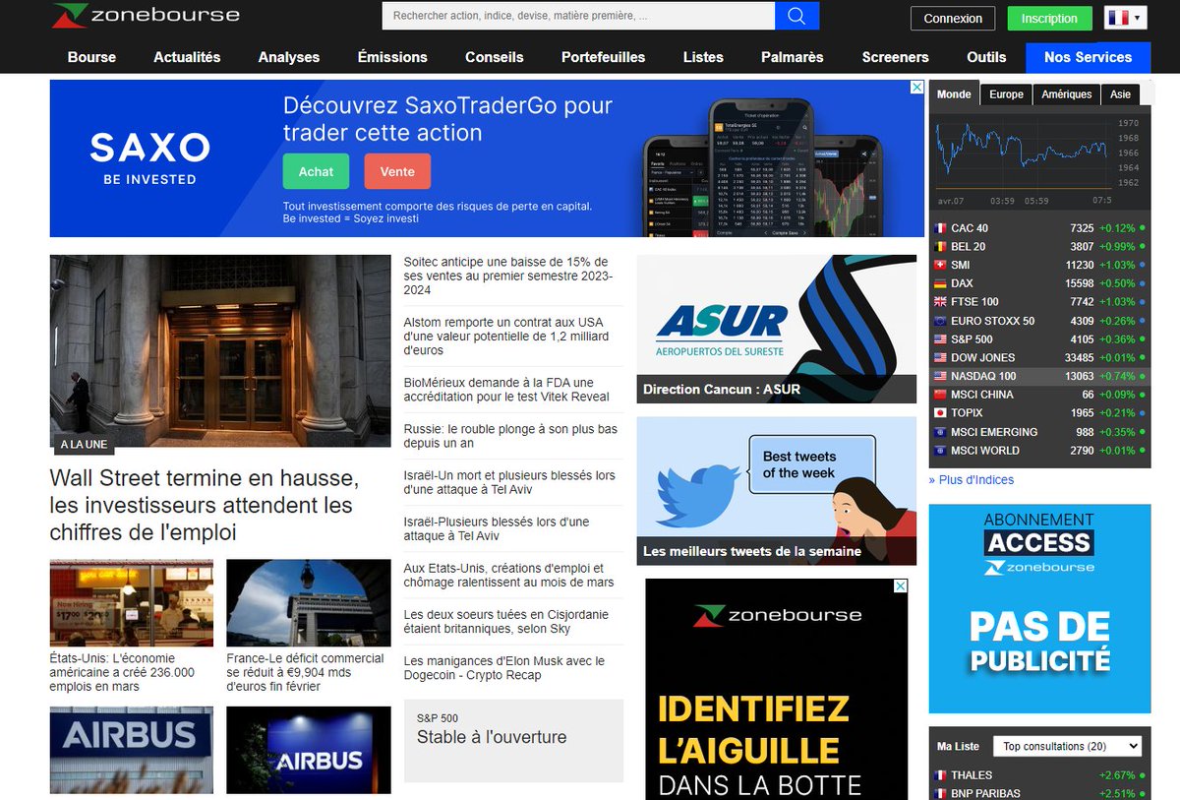Open the Bourse menu
The width and height of the screenshot is (1180, 800).
point(91,57)
